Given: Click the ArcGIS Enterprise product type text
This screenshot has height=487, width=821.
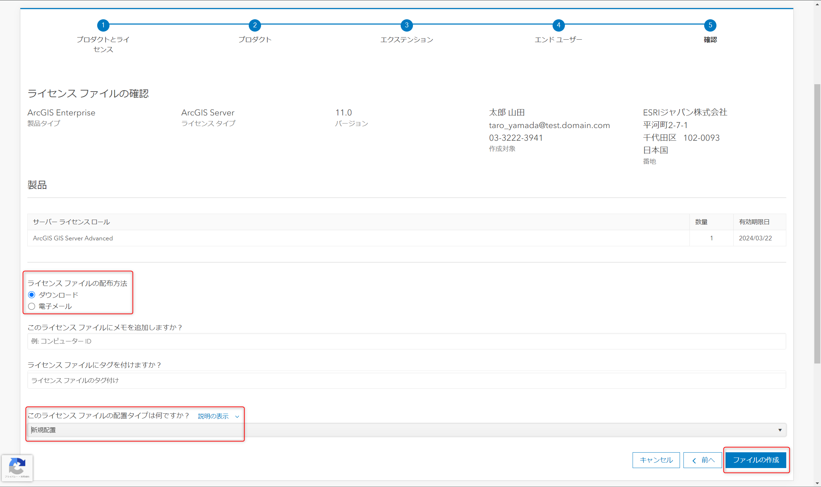Looking at the screenshot, I should 61,113.
